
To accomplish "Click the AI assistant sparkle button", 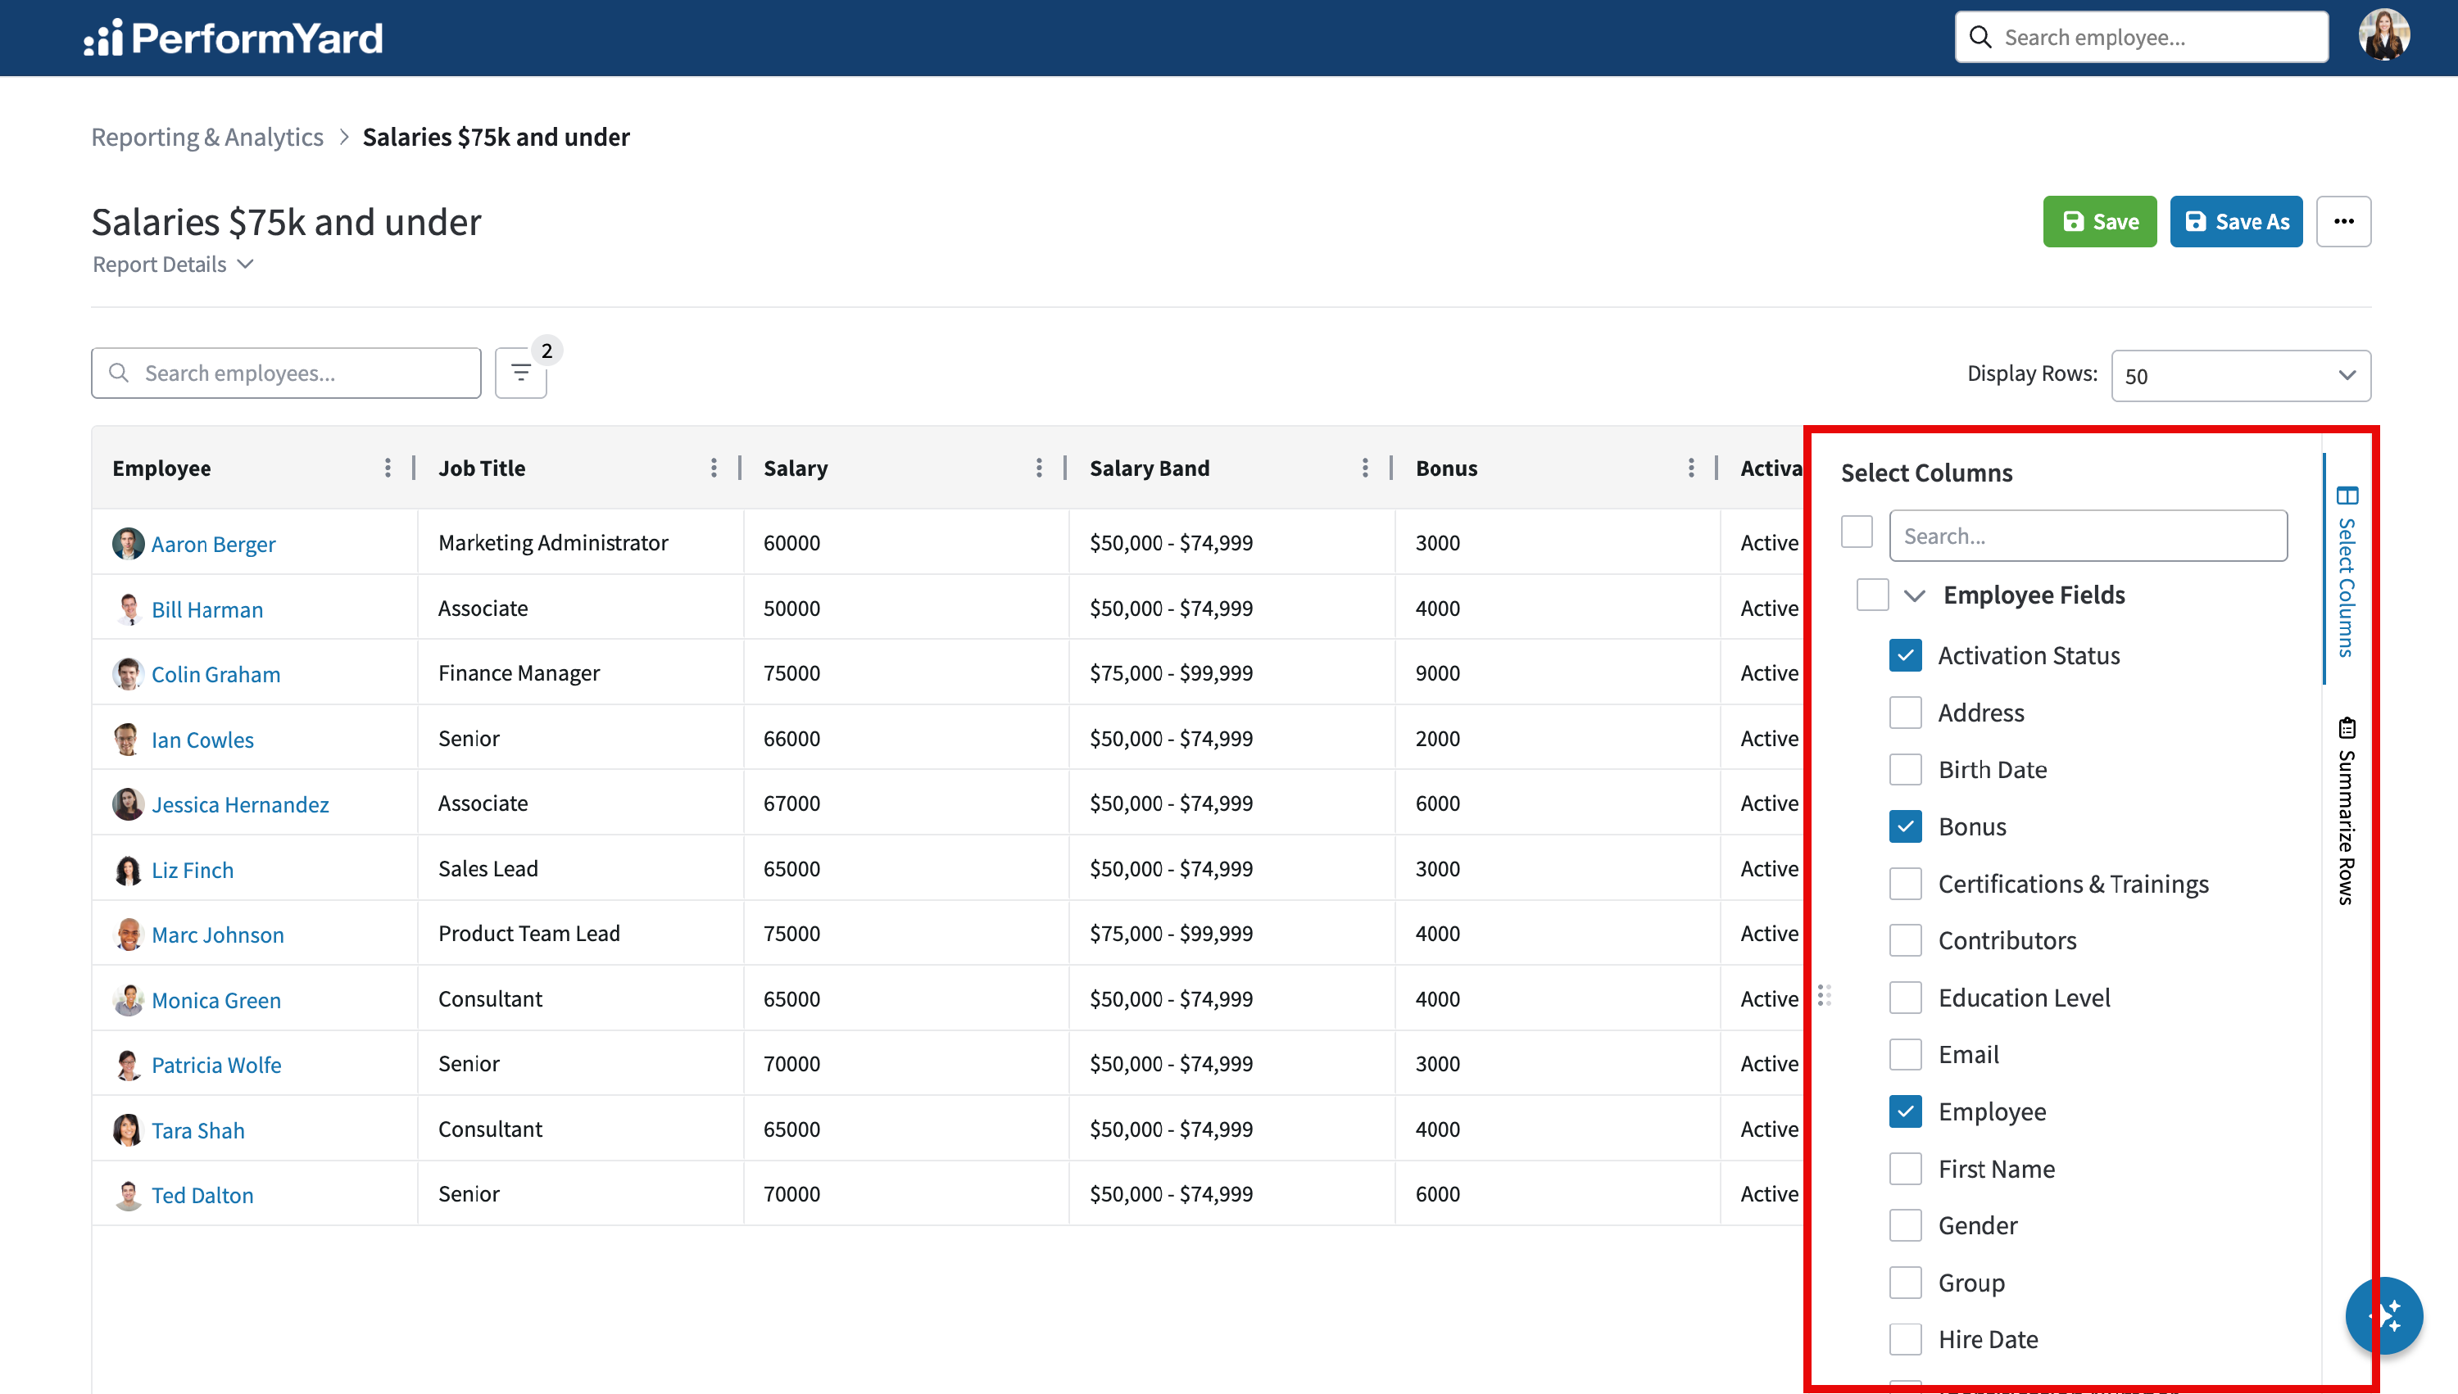I will 2383,1315.
